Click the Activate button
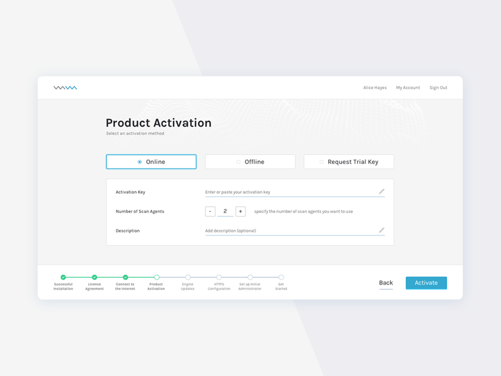Viewport: 501px width, 376px height. coord(426,283)
